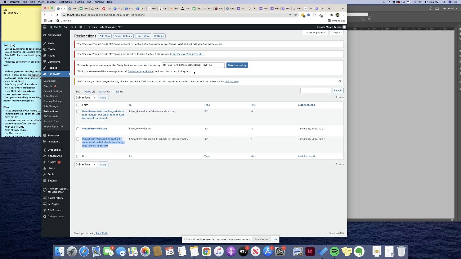Image resolution: width=461 pixels, height=259 pixels.
Task: Open Crocoblock in the WordPress sidebar
Action: [x=54, y=150]
